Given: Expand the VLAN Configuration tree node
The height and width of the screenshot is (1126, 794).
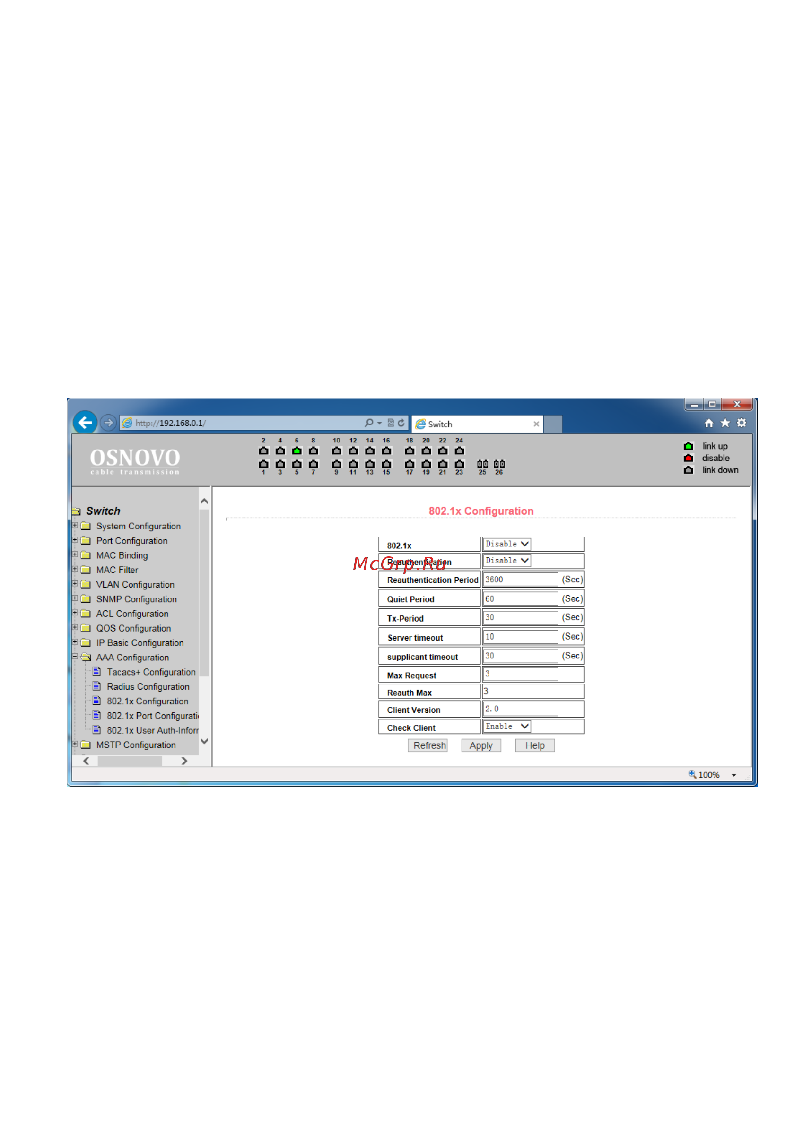Looking at the screenshot, I should [75, 584].
